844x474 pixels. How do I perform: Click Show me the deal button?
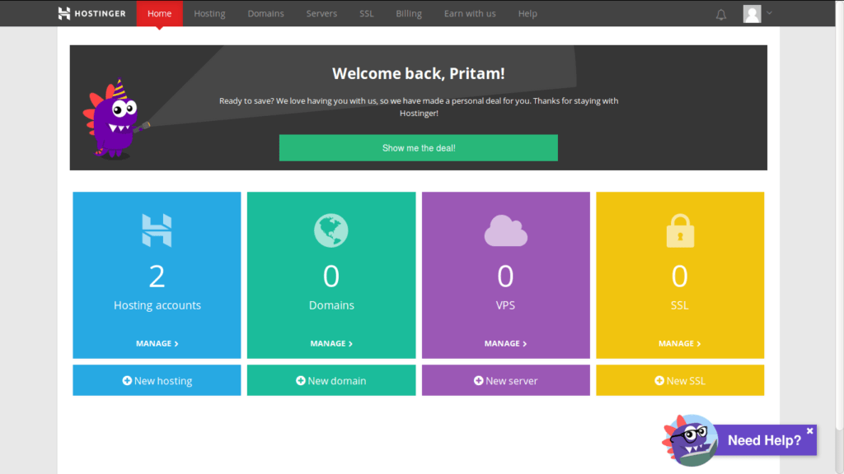(418, 148)
